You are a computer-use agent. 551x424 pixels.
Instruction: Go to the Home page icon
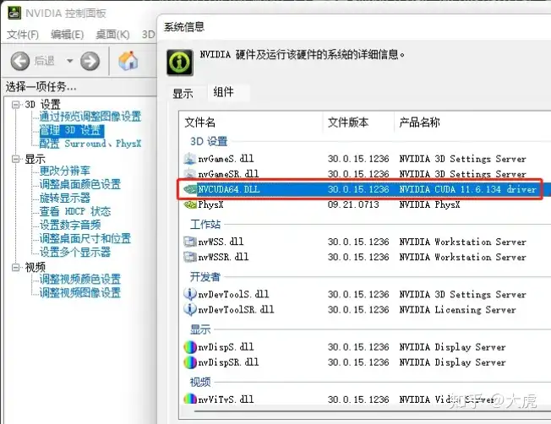pyautogui.click(x=128, y=61)
